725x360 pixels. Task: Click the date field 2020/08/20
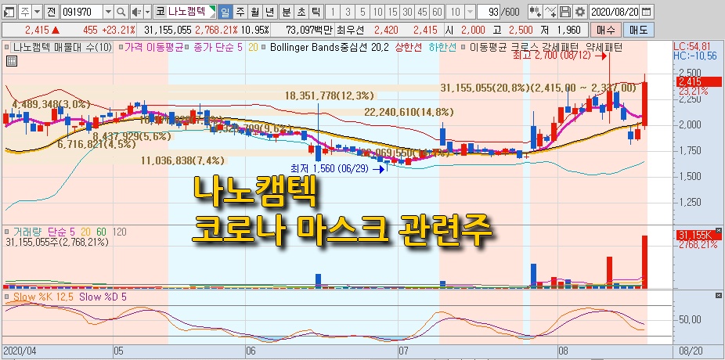pyautogui.click(x=615, y=12)
